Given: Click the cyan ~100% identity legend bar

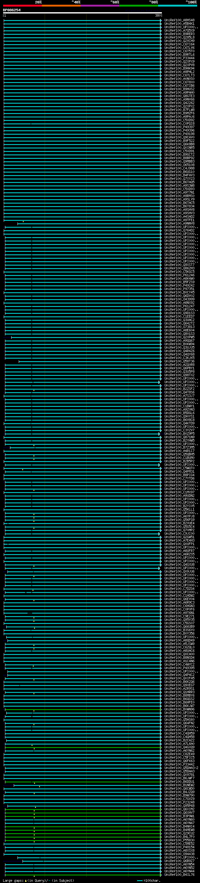Looking at the screenshot, I should pyautogui.click(x=177, y=6).
